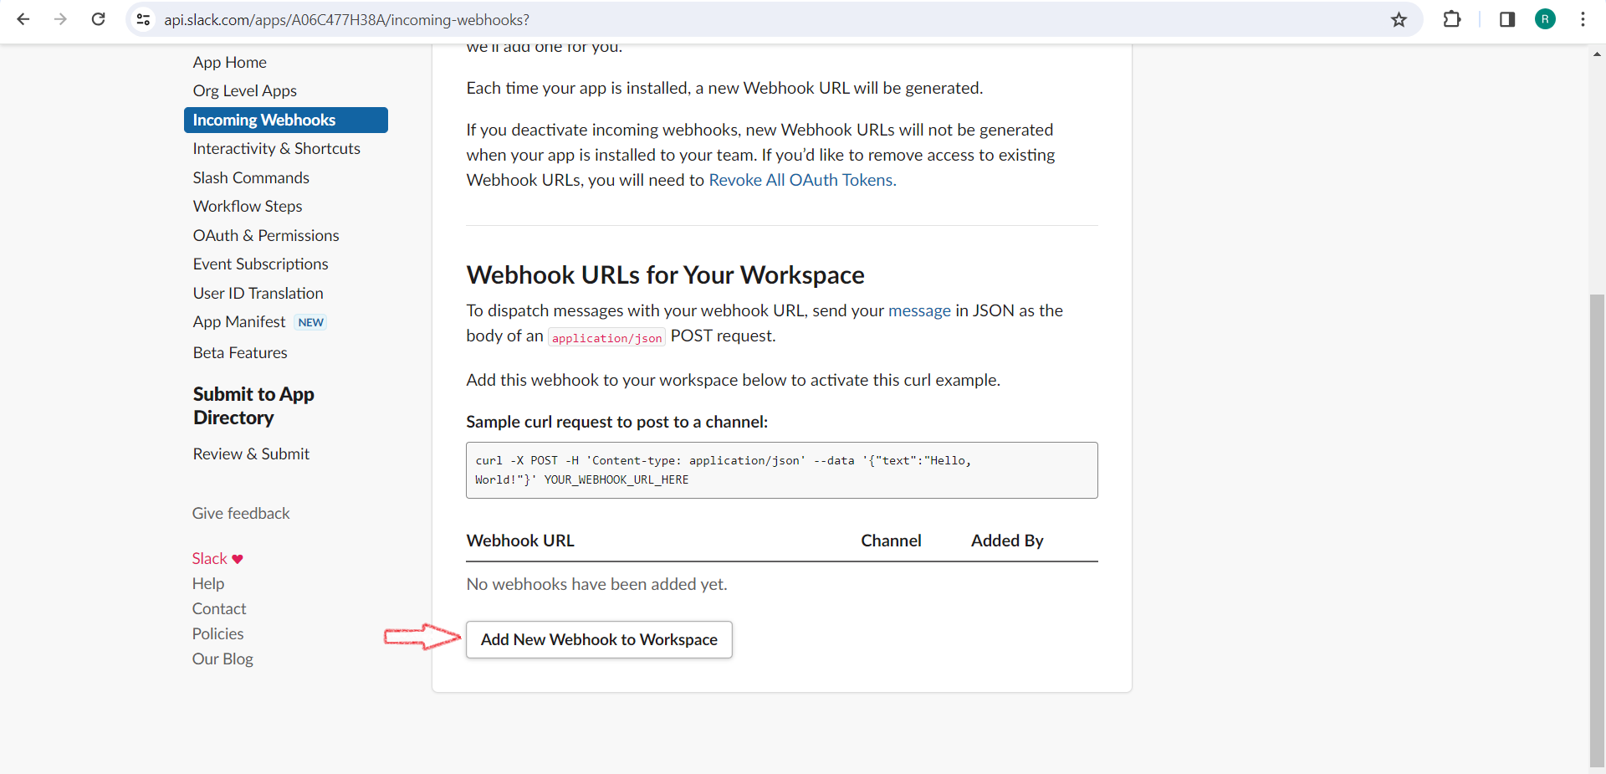
Task: View site information icon in address bar
Action: tap(143, 19)
